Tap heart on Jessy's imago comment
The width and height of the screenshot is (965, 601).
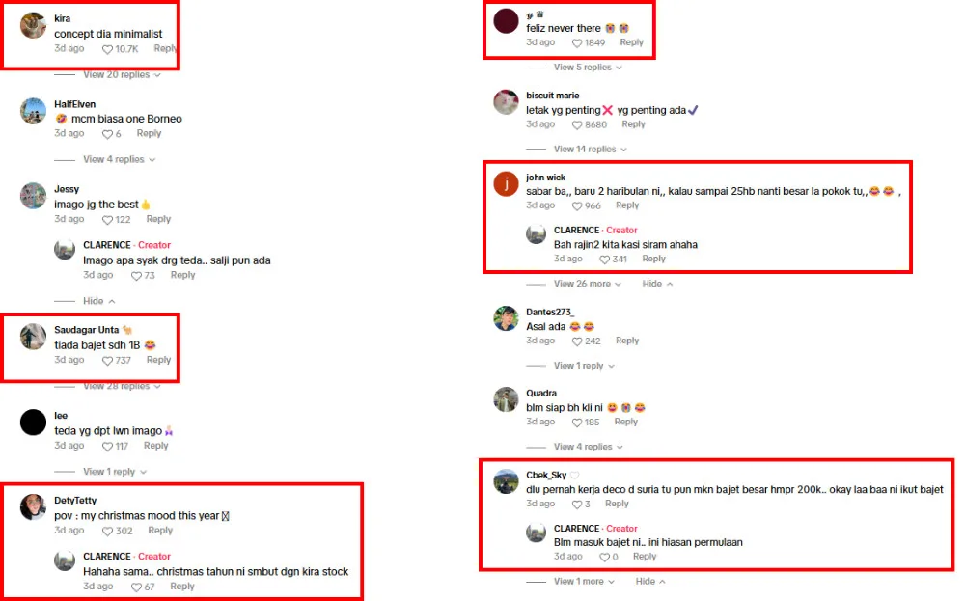click(x=108, y=220)
